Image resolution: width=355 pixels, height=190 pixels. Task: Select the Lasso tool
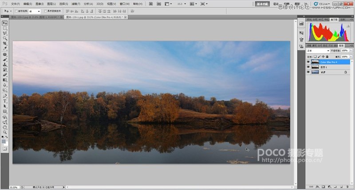5,33
